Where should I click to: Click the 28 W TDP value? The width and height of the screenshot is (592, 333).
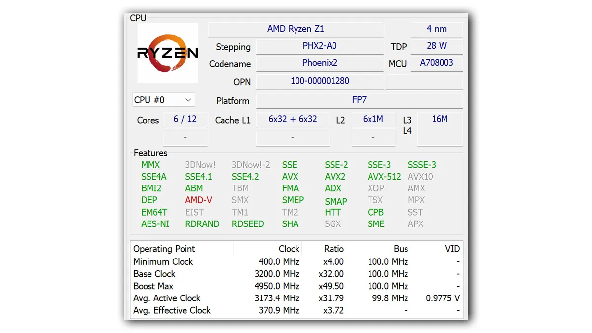437,46
